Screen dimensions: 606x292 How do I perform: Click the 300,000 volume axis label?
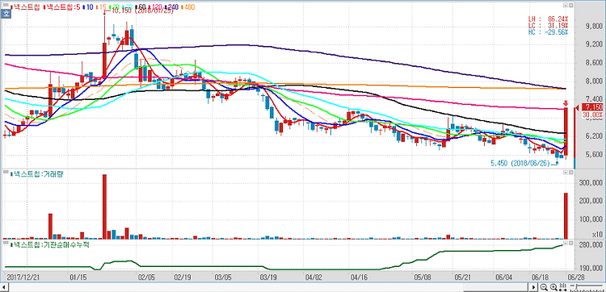(x=591, y=183)
